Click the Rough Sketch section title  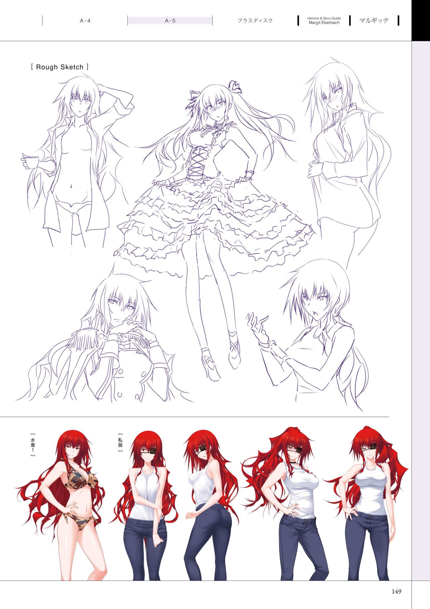click(x=59, y=67)
